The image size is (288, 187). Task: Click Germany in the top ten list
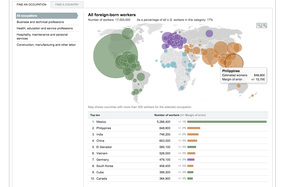point(103,160)
